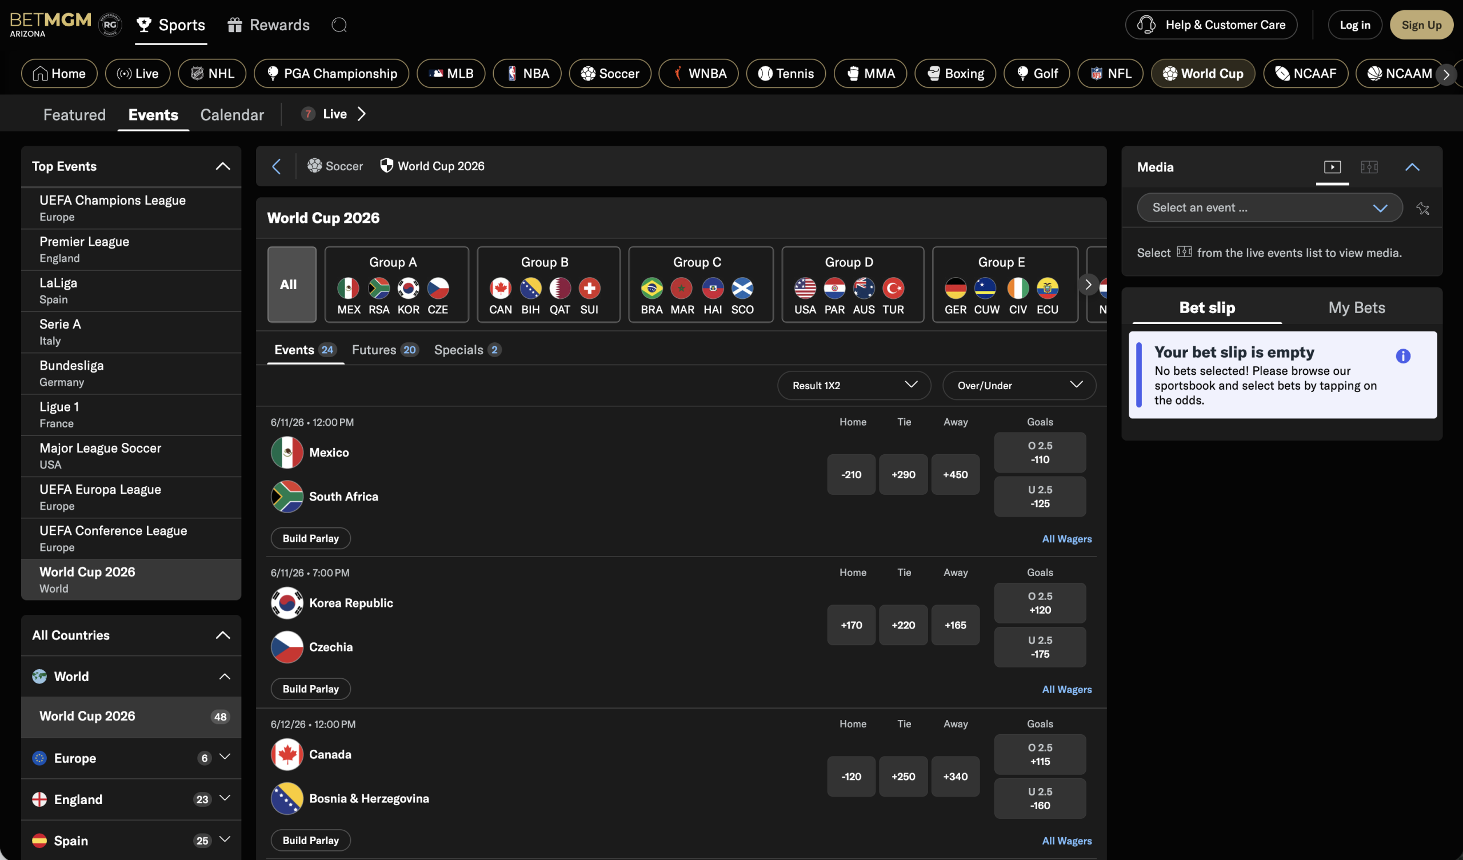1463x860 pixels.
Task: Select the WNBA sport pill
Action: click(698, 73)
